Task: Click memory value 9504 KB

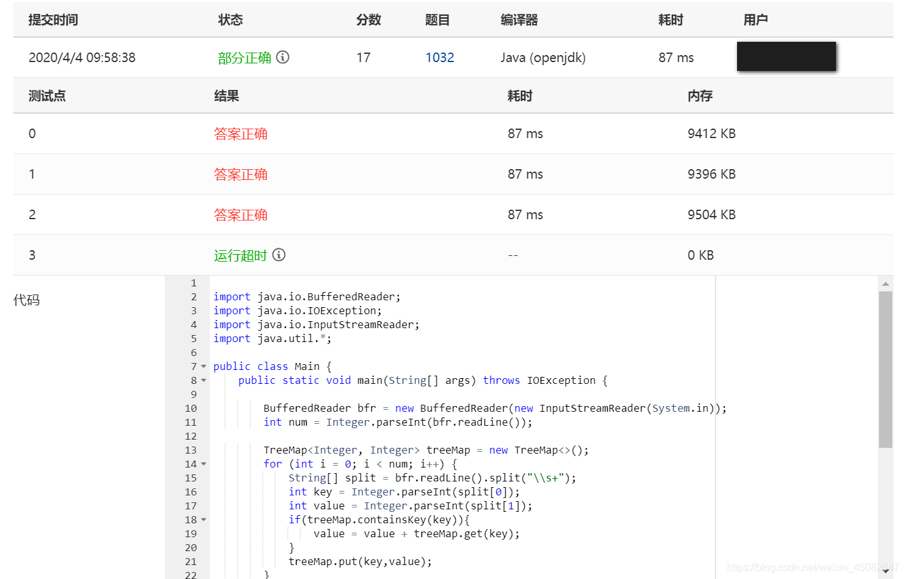Action: tap(712, 215)
